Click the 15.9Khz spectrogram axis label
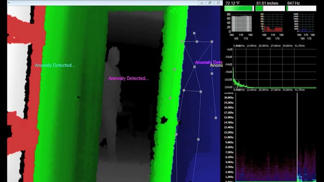 click(x=229, y=117)
